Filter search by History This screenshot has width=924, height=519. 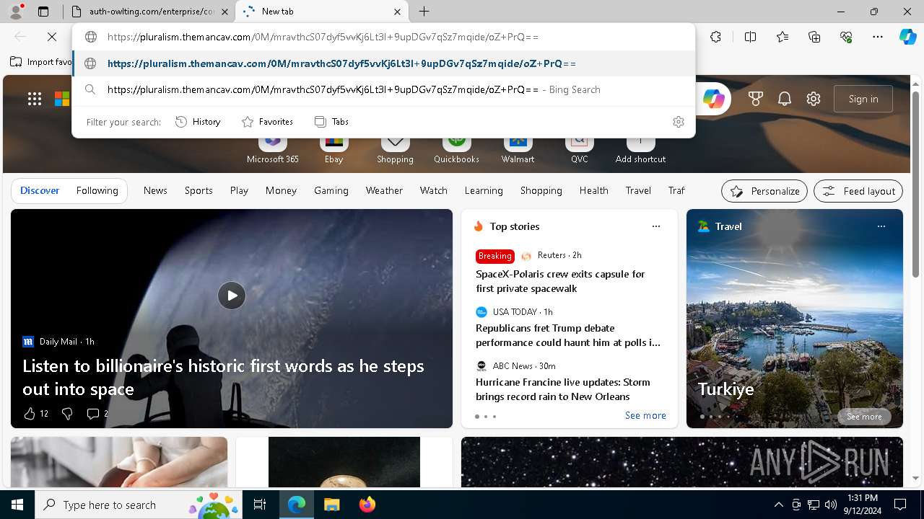pos(198,122)
